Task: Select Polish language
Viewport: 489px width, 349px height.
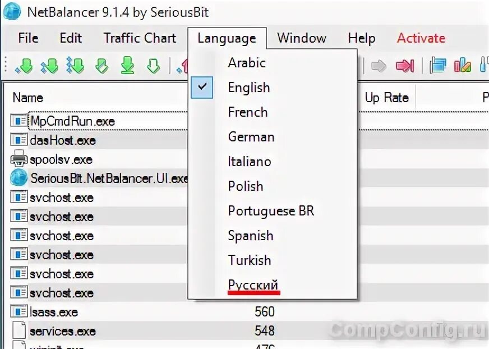Action: pos(273,186)
